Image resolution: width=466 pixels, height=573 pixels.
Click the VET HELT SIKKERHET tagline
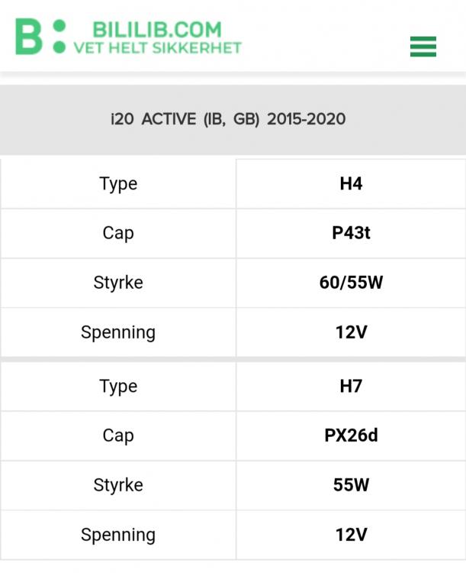click(x=158, y=48)
